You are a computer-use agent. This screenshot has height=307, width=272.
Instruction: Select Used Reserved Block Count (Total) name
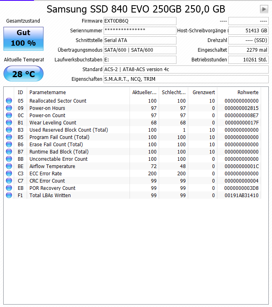click(69, 130)
